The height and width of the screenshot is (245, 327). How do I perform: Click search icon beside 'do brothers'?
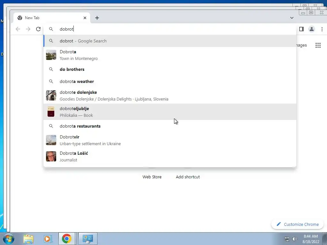(51, 69)
